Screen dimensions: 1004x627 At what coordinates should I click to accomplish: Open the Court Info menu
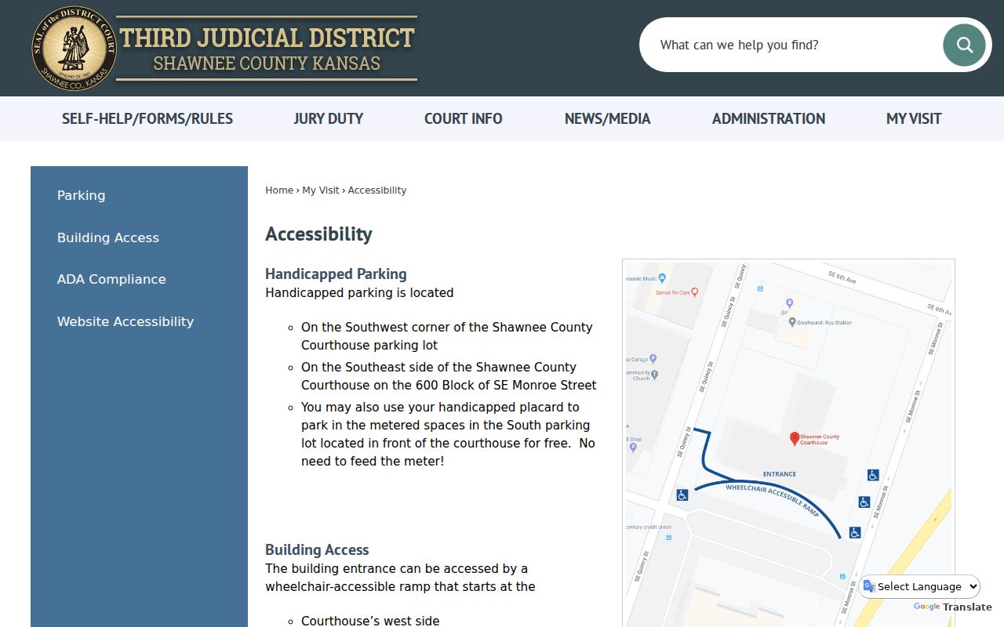click(464, 119)
